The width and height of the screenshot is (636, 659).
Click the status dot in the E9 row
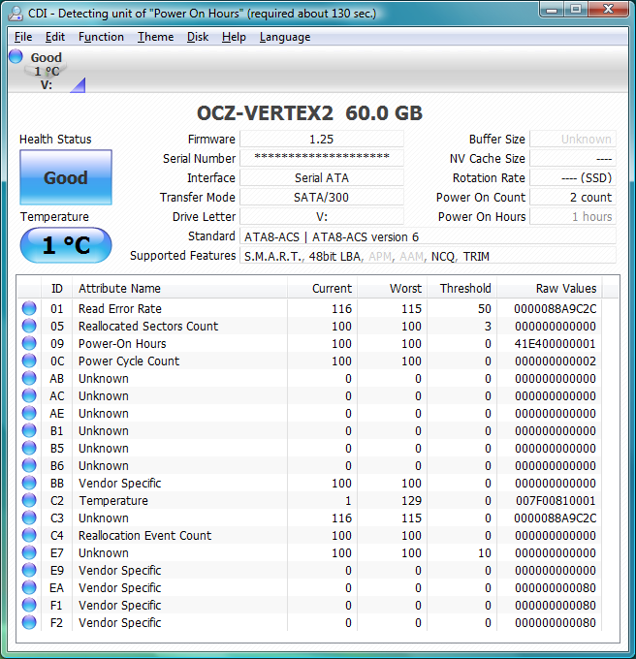point(29,570)
